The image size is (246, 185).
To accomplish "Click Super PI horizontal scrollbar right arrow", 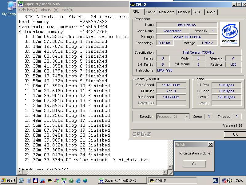I will (165, 172).
